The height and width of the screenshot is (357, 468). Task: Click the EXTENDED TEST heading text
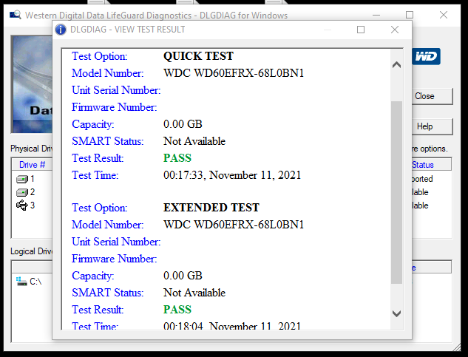pos(211,208)
